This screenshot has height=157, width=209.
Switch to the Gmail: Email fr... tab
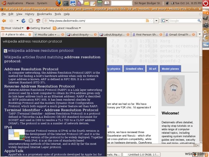pos(180,35)
